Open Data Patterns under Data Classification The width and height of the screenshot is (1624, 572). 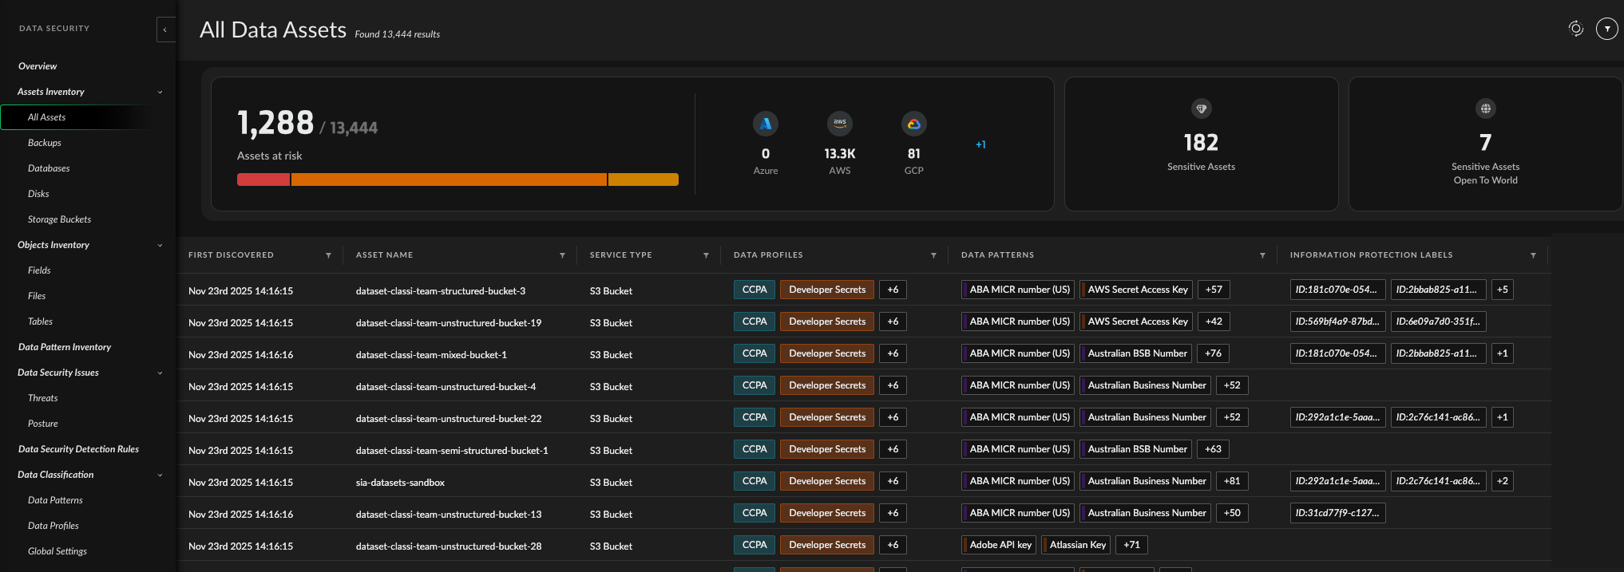(55, 500)
